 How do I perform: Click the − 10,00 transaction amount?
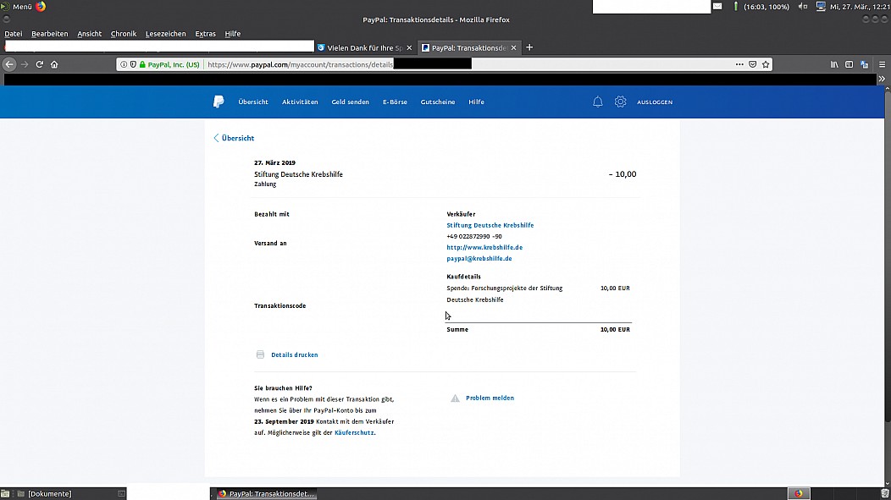click(x=623, y=174)
